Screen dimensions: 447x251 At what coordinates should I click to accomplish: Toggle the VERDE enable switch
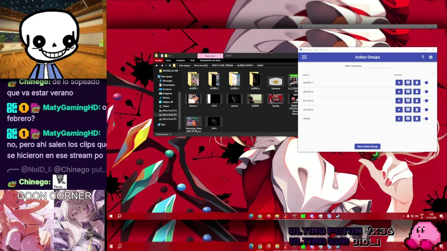426,119
